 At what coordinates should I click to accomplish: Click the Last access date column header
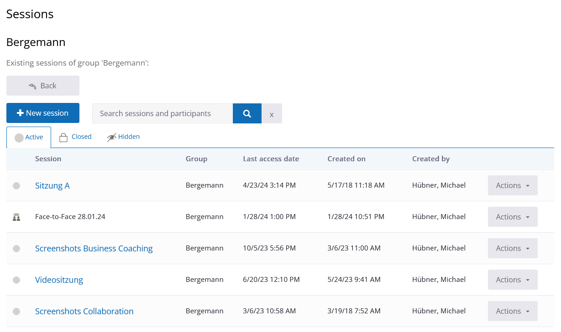271,159
